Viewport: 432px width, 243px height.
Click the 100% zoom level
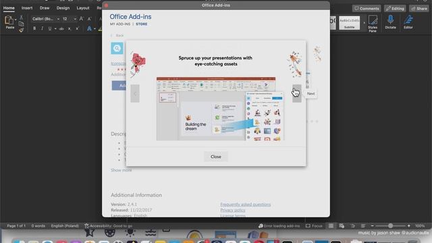420,226
